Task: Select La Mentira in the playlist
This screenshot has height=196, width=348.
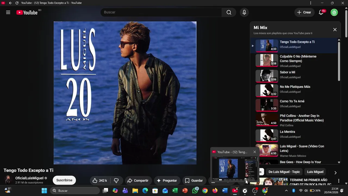Action: click(294, 135)
